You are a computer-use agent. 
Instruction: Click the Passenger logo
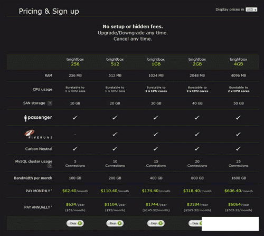click(38, 118)
